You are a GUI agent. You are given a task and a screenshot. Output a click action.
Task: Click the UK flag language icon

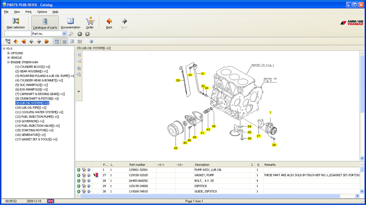tap(51, 201)
